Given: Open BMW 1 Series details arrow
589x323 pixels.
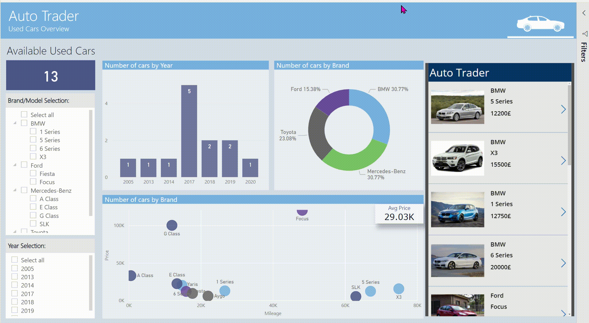Looking at the screenshot, I should [563, 212].
